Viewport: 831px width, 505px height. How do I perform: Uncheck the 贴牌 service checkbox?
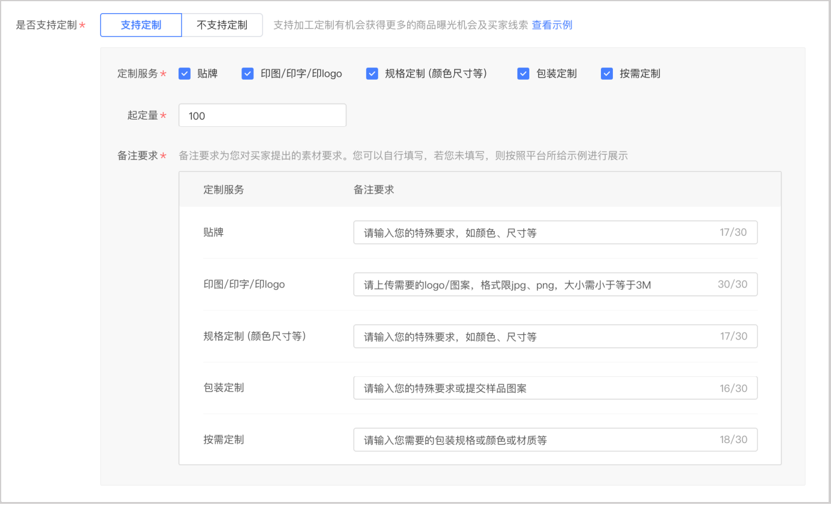click(185, 74)
